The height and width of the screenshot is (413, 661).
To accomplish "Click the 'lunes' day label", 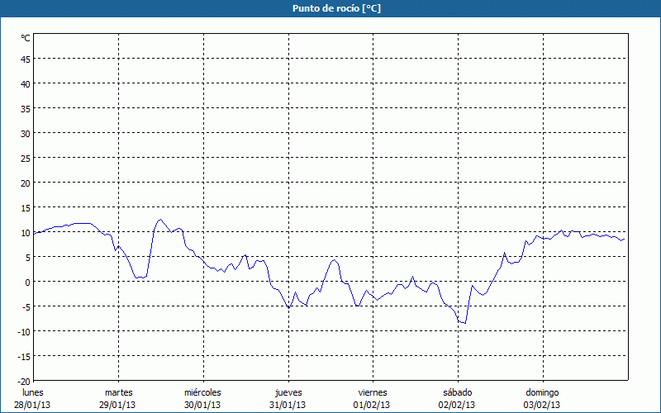I will tap(32, 392).
